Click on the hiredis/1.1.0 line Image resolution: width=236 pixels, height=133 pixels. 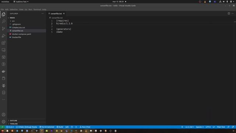[x=64, y=24]
